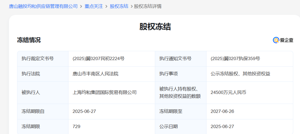300x134 pixels.
Task: Click 2025-06-27 freeze start date
Action: [x=84, y=111]
